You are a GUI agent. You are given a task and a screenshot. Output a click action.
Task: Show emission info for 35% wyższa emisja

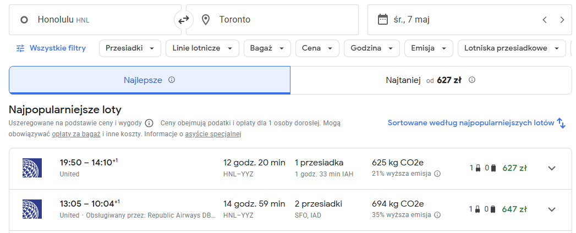point(437,215)
